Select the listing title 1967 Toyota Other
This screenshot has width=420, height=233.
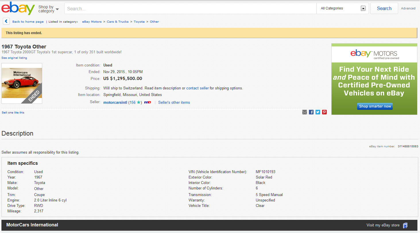(x=24, y=47)
